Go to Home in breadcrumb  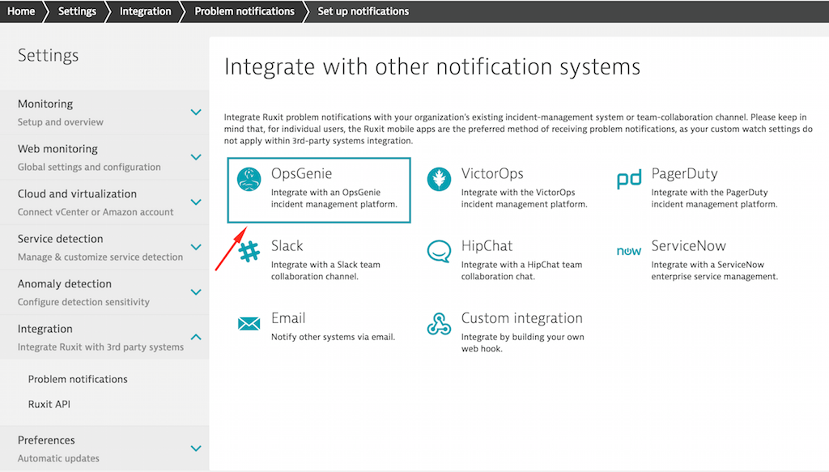[x=21, y=11]
